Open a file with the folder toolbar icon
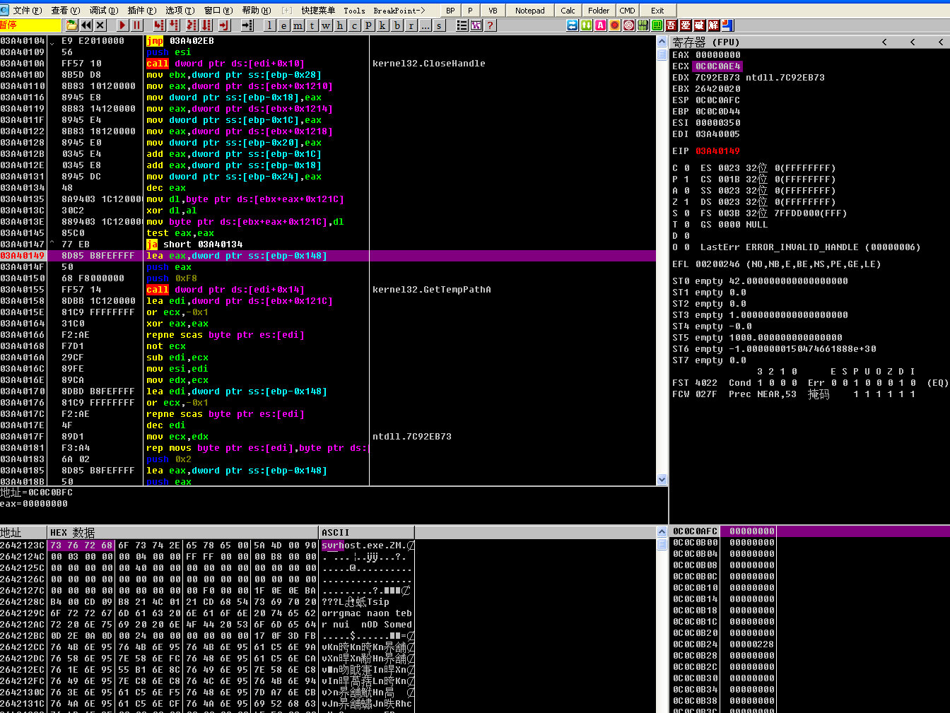950x713 pixels. [x=71, y=25]
